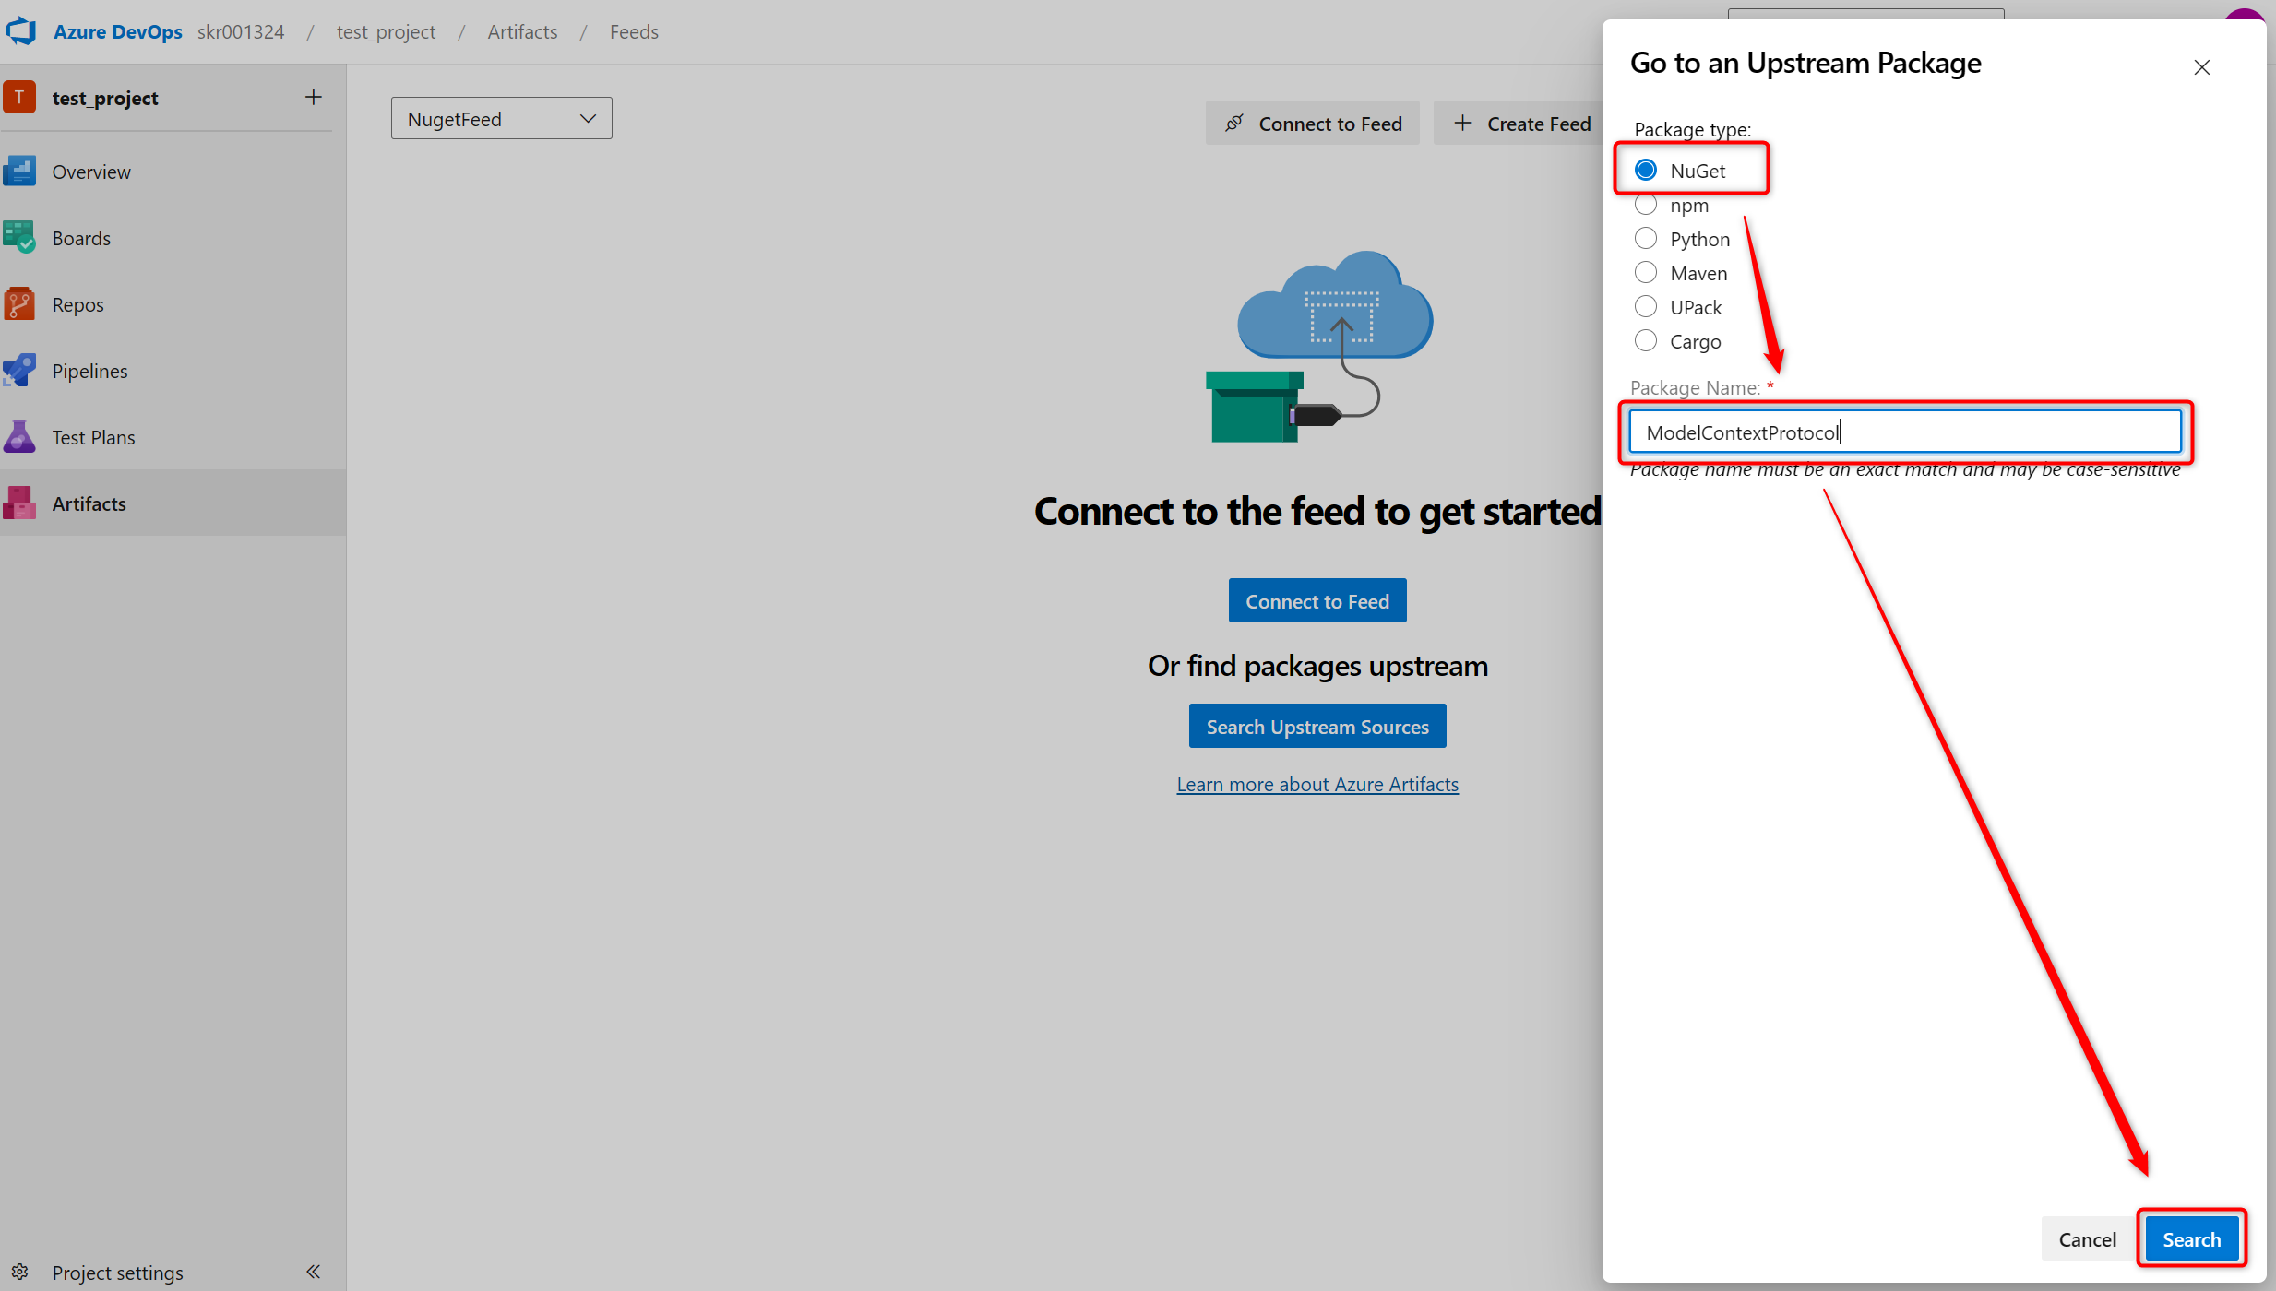Viewport: 2276px width, 1291px height.
Task: Open the Boards sidebar icon
Action: tap(19, 238)
